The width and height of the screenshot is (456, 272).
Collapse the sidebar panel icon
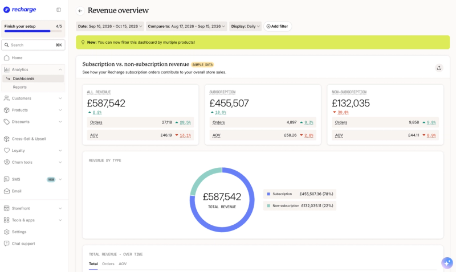[x=59, y=10]
